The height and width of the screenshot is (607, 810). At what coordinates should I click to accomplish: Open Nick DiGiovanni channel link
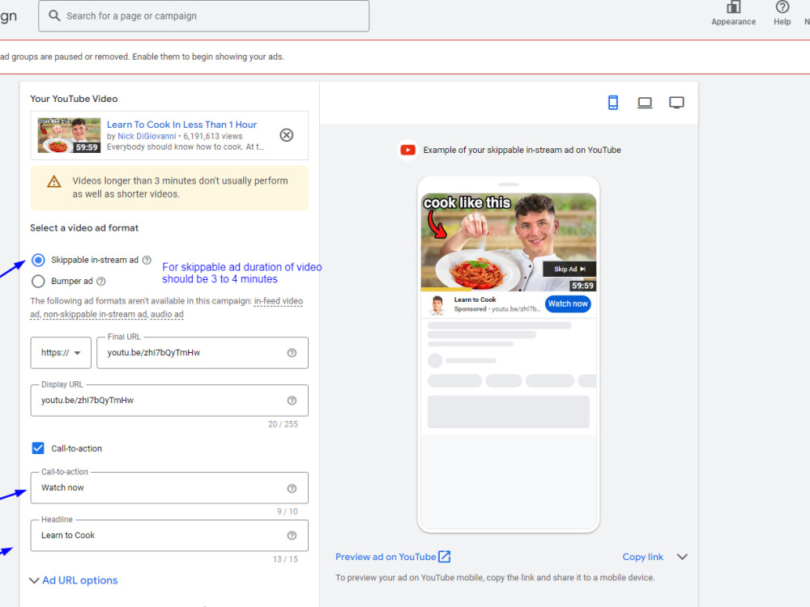[x=147, y=136]
